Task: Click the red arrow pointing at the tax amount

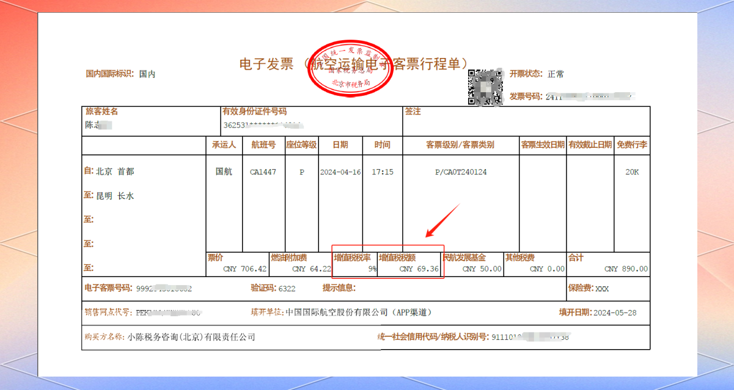Action: tap(442, 221)
